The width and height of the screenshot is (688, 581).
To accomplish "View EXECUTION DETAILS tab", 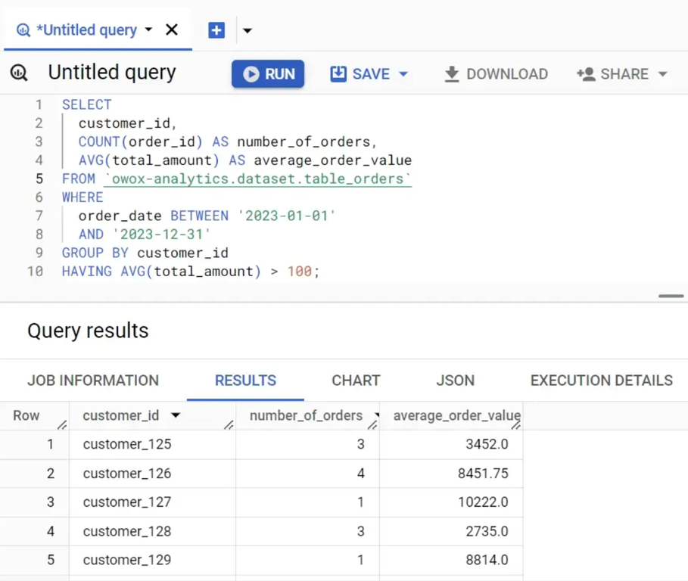I will [x=602, y=381].
